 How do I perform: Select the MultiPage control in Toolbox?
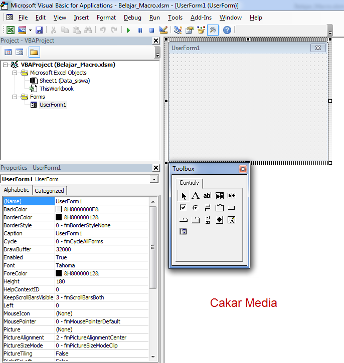point(196,220)
